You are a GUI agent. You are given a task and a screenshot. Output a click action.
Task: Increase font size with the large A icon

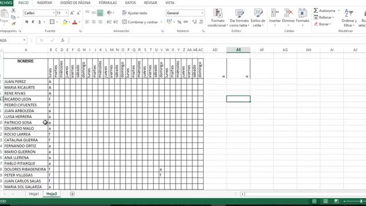pos(72,13)
